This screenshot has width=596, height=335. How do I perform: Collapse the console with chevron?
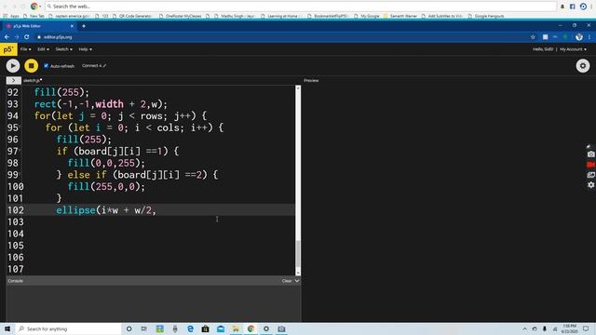pos(297,281)
